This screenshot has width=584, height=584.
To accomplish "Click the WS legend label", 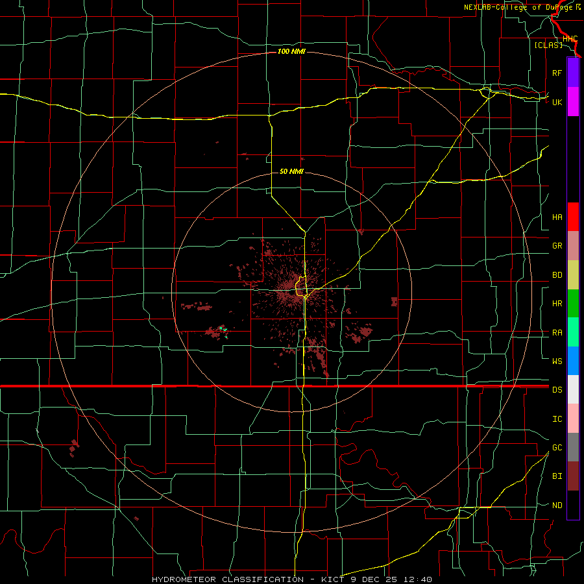I will pos(557,361).
